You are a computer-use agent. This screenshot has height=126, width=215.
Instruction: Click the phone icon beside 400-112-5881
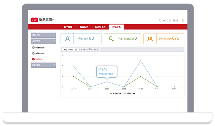pyautogui.click(x=160, y=21)
